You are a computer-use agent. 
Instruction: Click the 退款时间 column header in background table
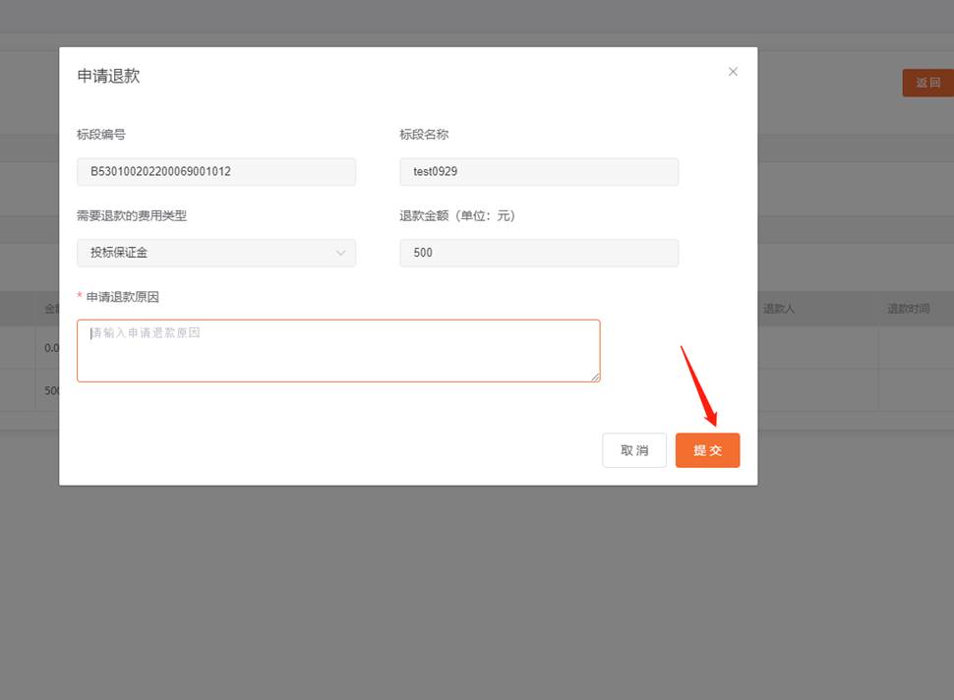pyautogui.click(x=909, y=309)
